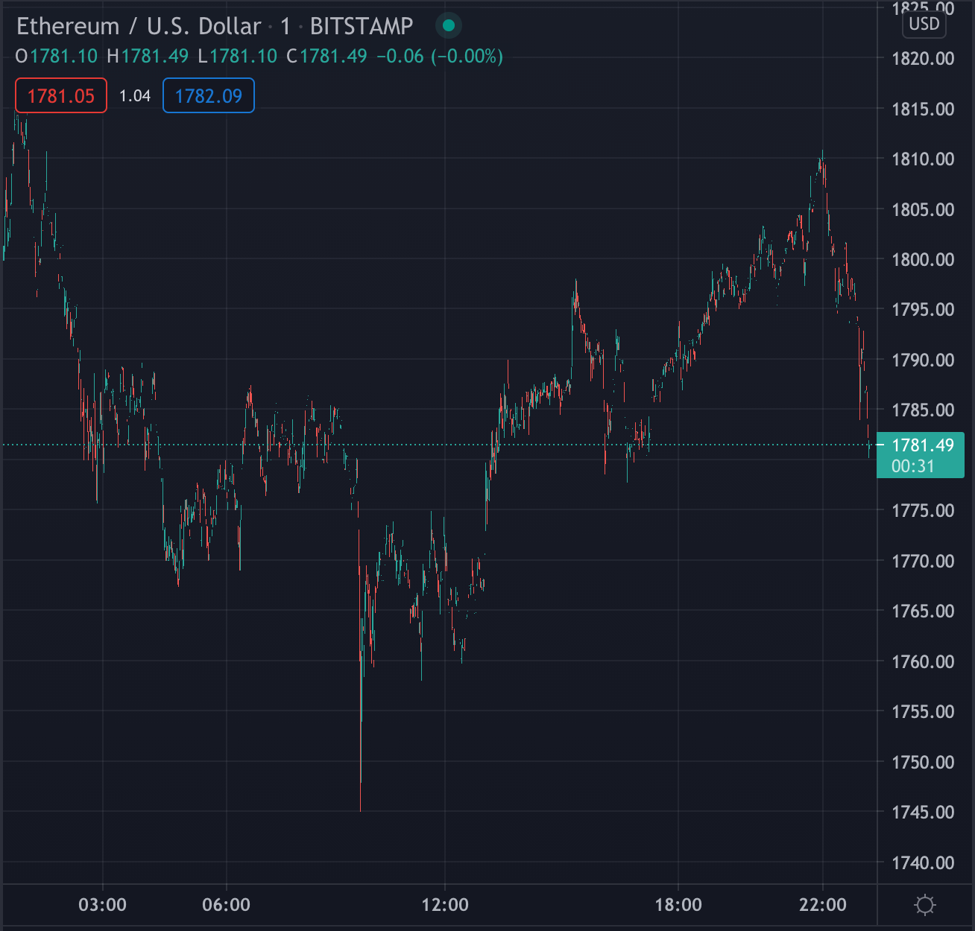Screen dimensions: 975x931
Task: Click the green market status dot
Action: (449, 26)
